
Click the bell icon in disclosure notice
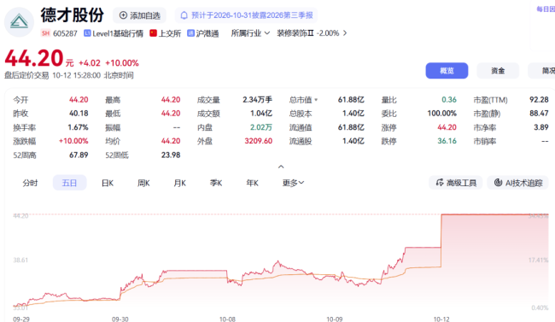(184, 15)
